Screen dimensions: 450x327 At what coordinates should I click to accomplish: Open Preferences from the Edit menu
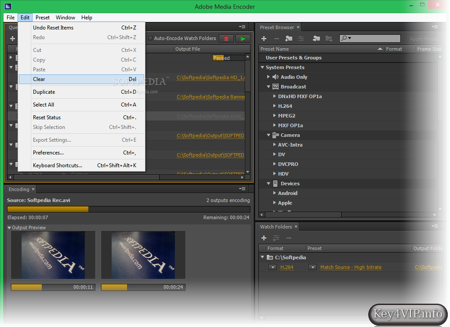tap(82, 153)
